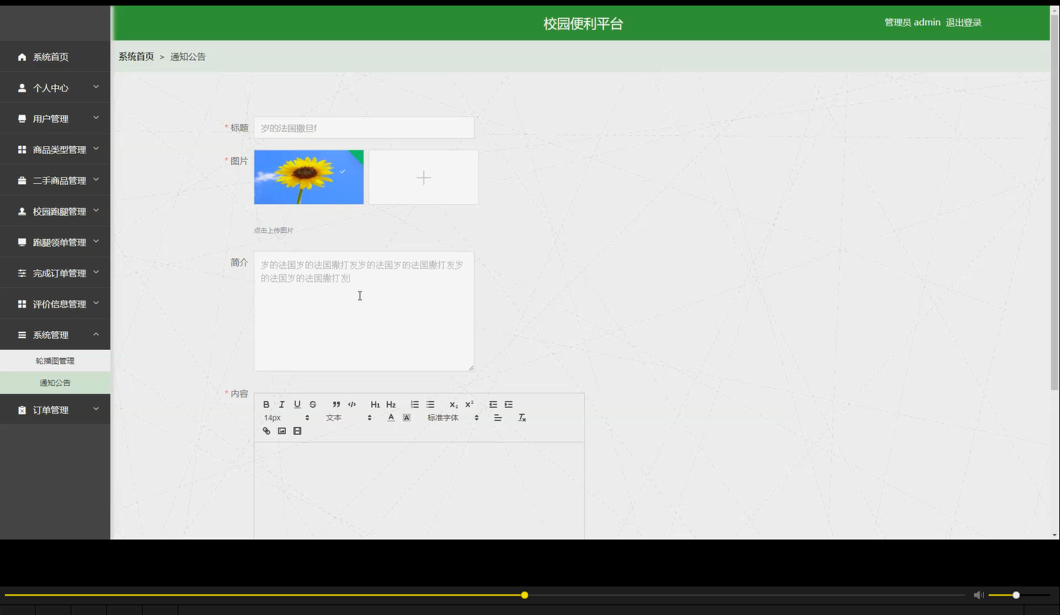Toggle bold formatting in editor
This screenshot has height=615, width=1060.
pos(266,405)
